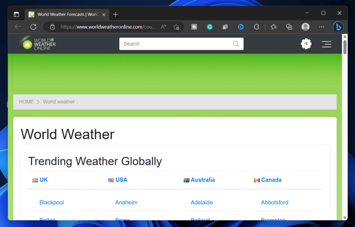
Task: Open the browser Settings and more menu
Action: pyautogui.click(x=321, y=27)
